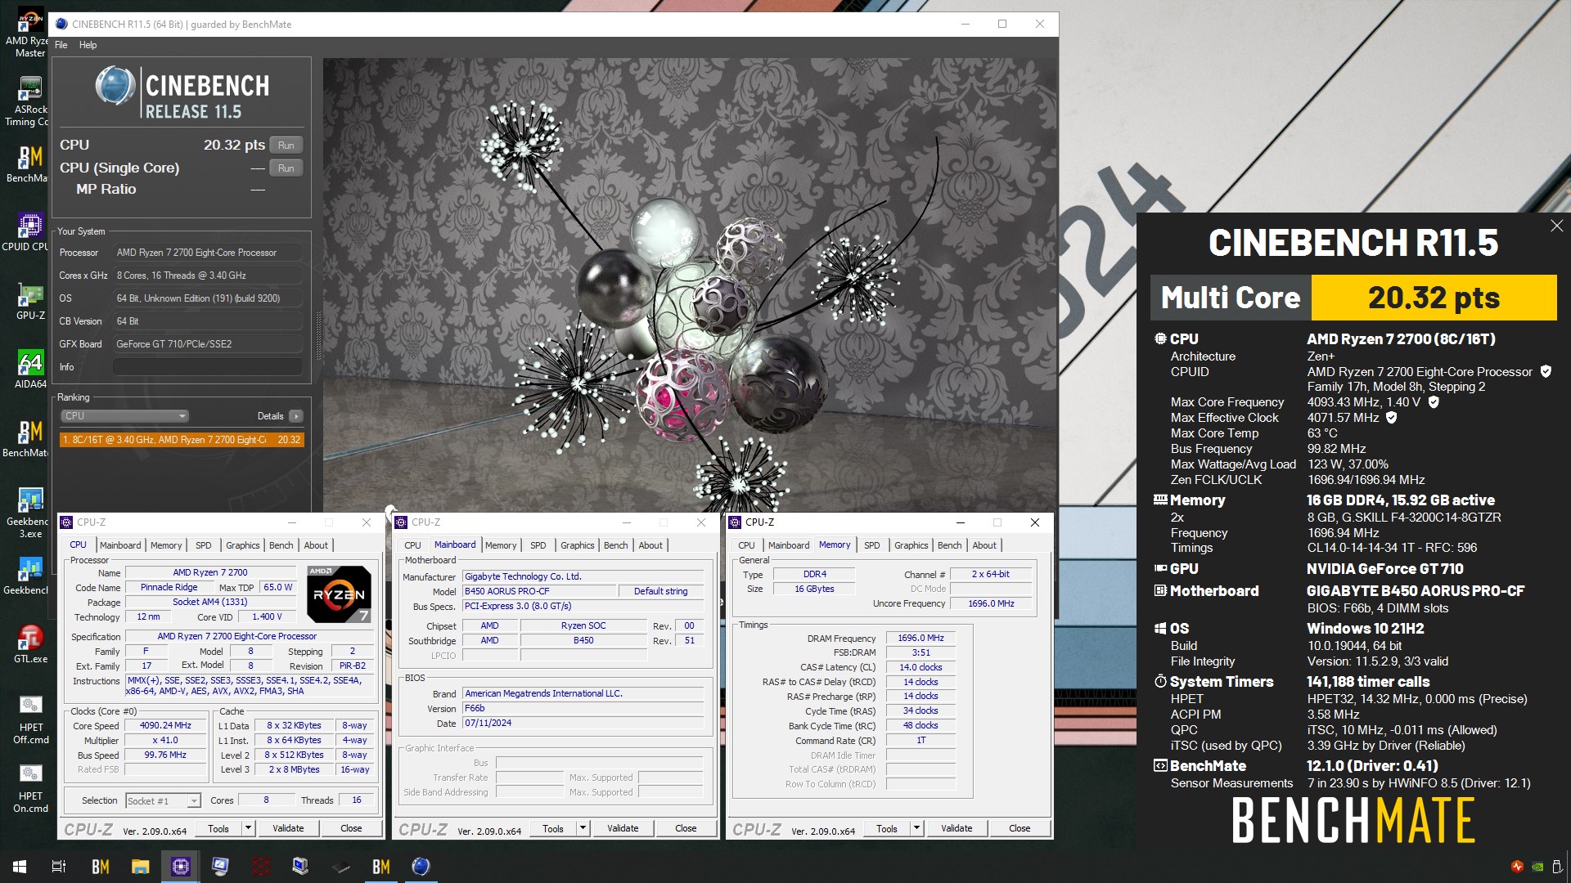Open the Socket #1 selection dropdown
1571x883 pixels.
point(163,800)
